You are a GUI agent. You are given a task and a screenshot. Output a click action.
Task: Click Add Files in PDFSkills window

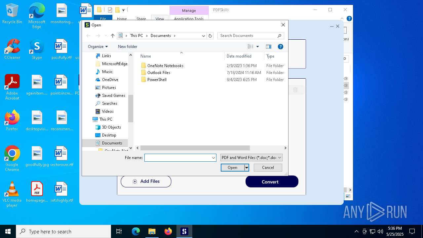(x=146, y=181)
